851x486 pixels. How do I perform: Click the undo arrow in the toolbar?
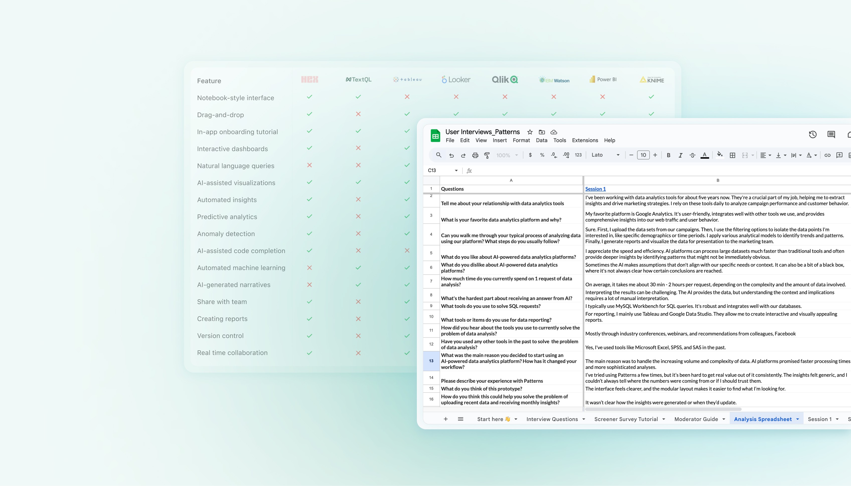(x=451, y=155)
